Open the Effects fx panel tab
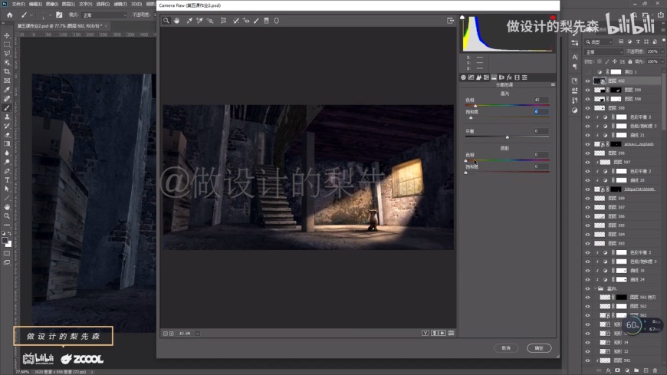Image resolution: width=667 pixels, height=375 pixels. pyautogui.click(x=509, y=77)
